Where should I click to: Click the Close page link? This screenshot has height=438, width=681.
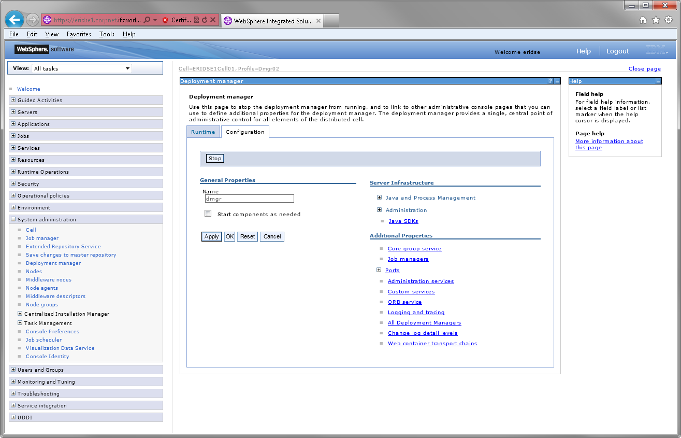coord(645,68)
